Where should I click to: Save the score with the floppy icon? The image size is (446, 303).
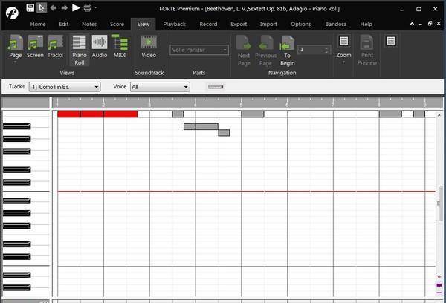(30, 7)
